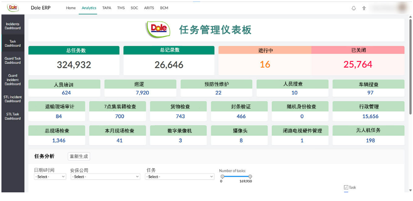The image size is (413, 201).
Task: Open Guard Task Dashboard in sidebar
Action: 12,60
